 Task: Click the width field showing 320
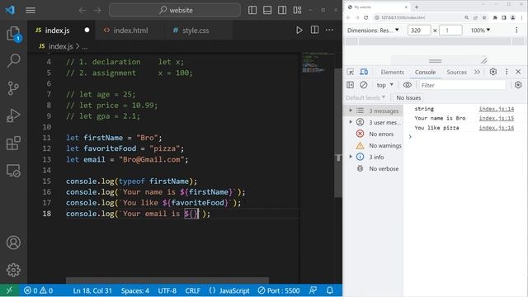pos(419,31)
